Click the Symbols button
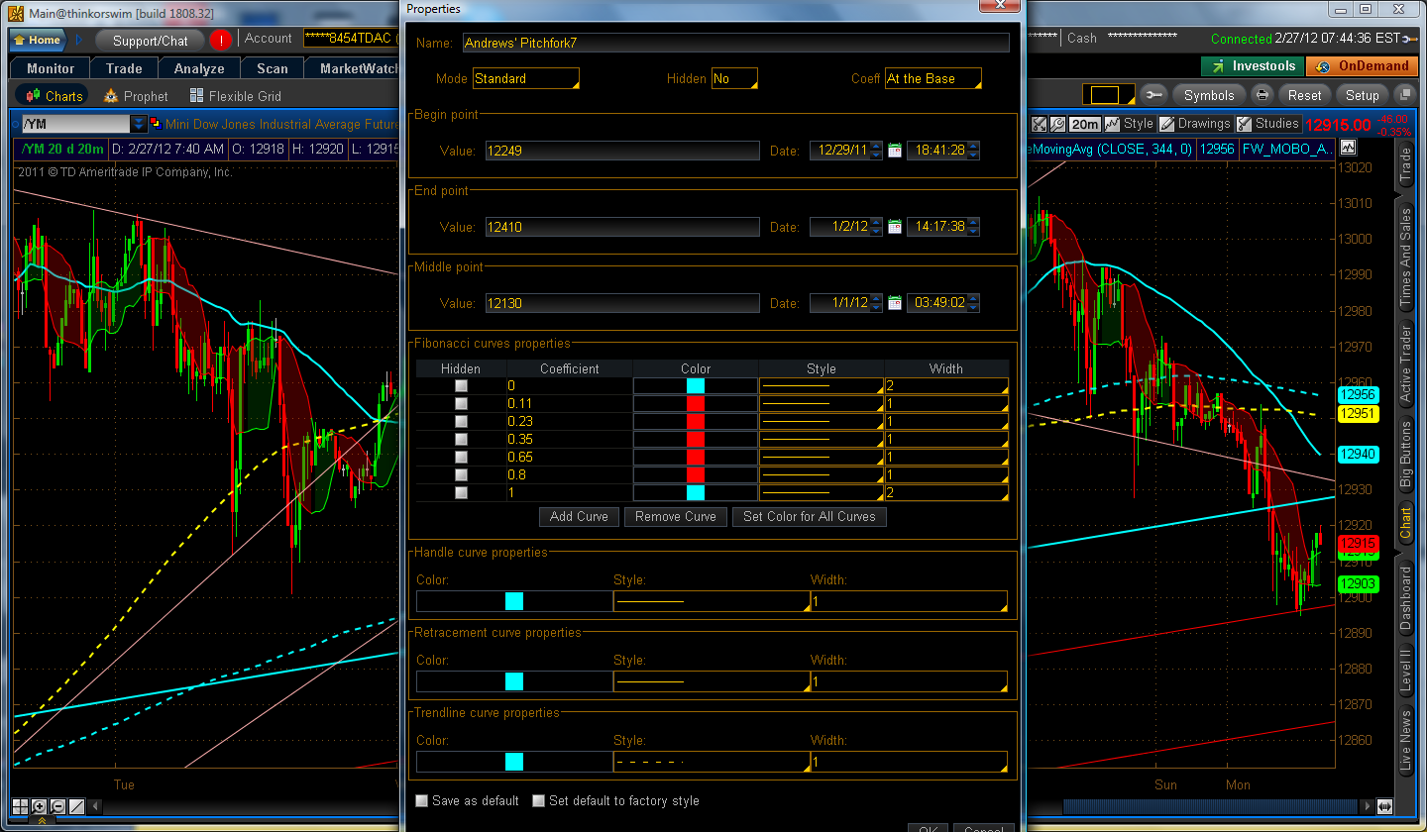 pyautogui.click(x=1209, y=95)
